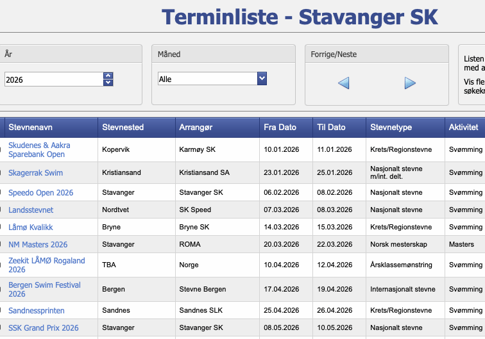This screenshot has height=339, width=485.
Task: Click the next period right arrow
Action: click(x=410, y=83)
